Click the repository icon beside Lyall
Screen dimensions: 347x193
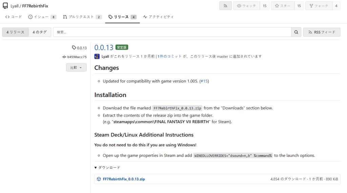5,6
